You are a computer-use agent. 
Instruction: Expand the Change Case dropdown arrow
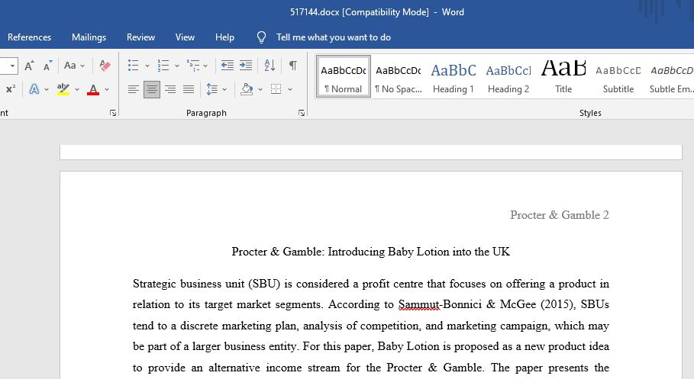82,66
